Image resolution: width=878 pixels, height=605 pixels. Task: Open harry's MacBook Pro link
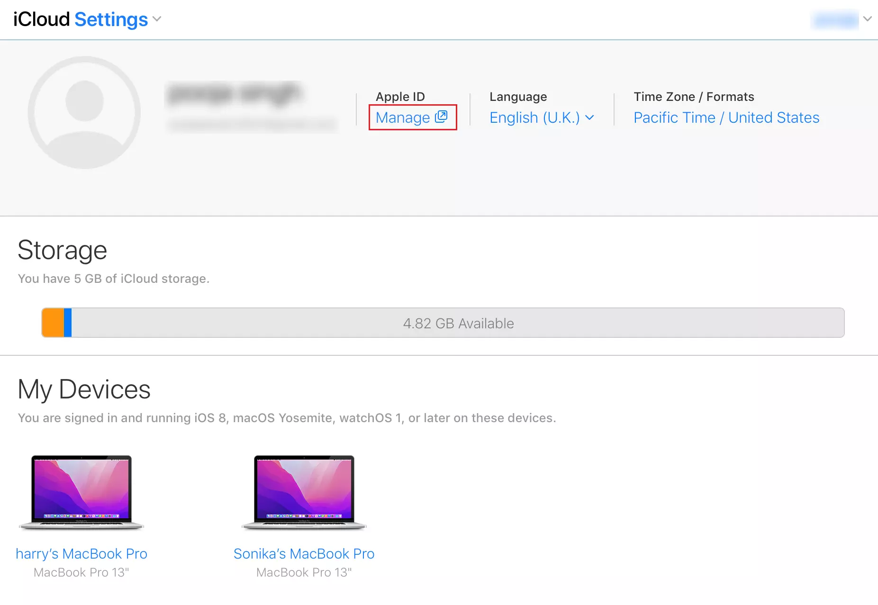pos(81,553)
